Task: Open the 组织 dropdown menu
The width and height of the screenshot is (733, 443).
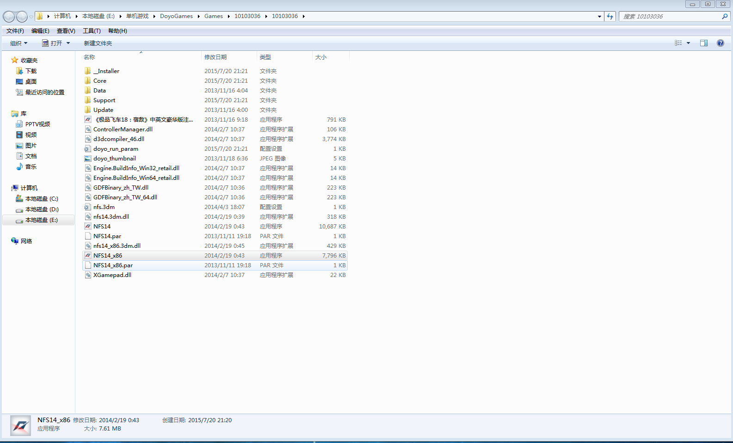Action: click(19, 43)
